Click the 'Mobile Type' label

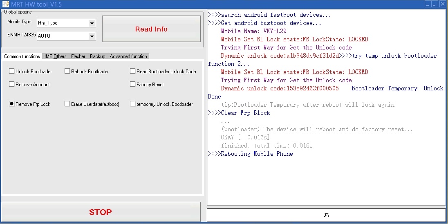click(x=19, y=22)
